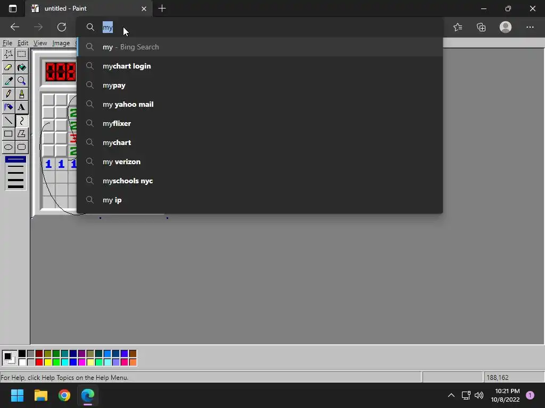Viewport: 545px width, 408px height.
Task: Click the address bar containing 'my'
Action: click(x=260, y=27)
